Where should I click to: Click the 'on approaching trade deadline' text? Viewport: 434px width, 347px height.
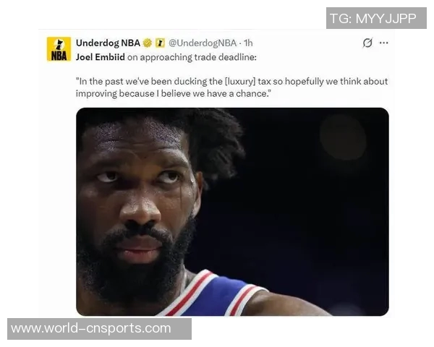click(x=192, y=57)
